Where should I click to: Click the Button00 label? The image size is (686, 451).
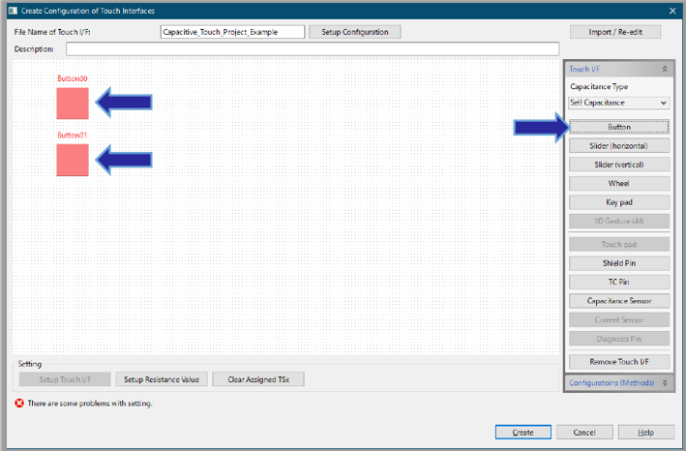[x=73, y=78]
